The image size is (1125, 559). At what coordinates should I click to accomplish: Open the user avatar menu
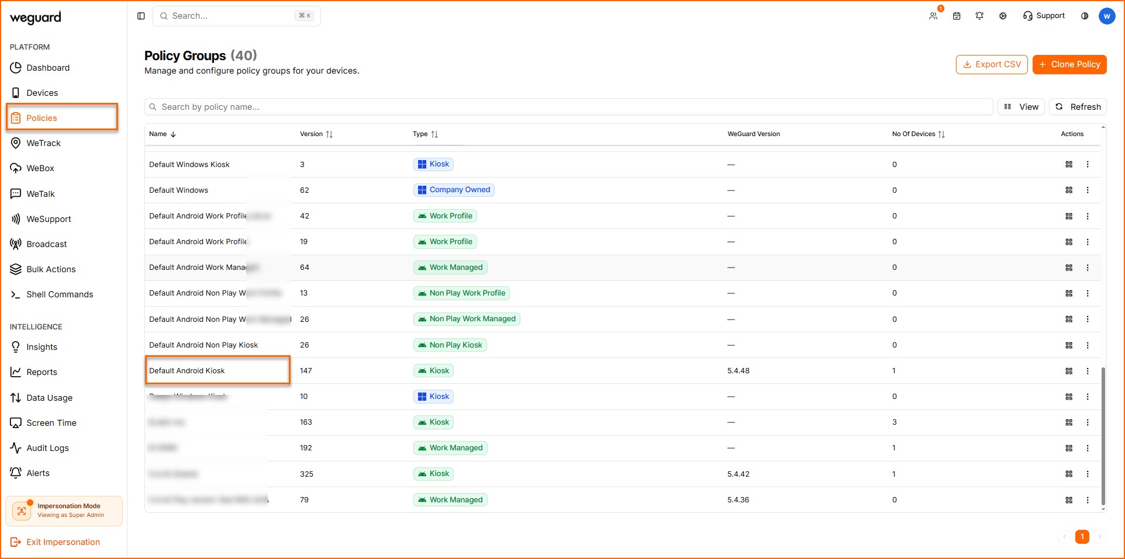[x=1107, y=16]
